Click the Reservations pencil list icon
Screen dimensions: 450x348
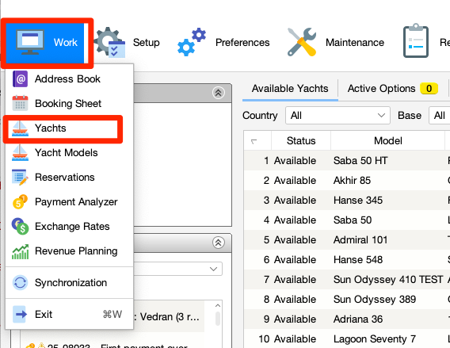(x=20, y=177)
